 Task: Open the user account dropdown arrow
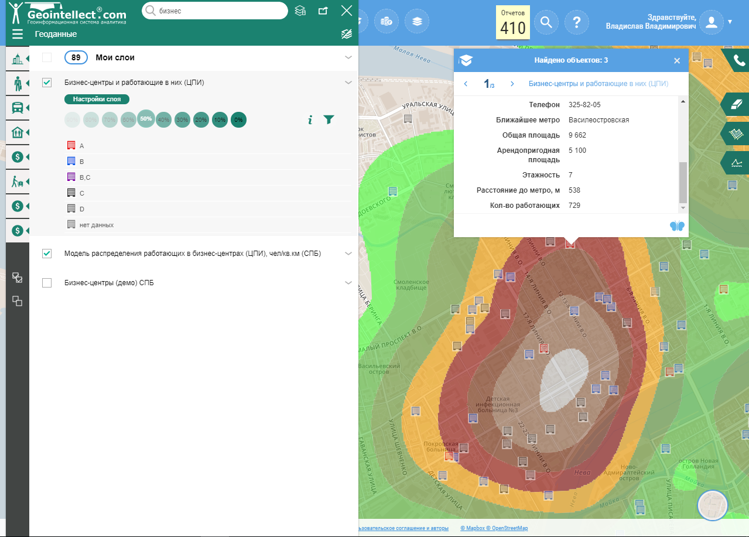(x=730, y=22)
